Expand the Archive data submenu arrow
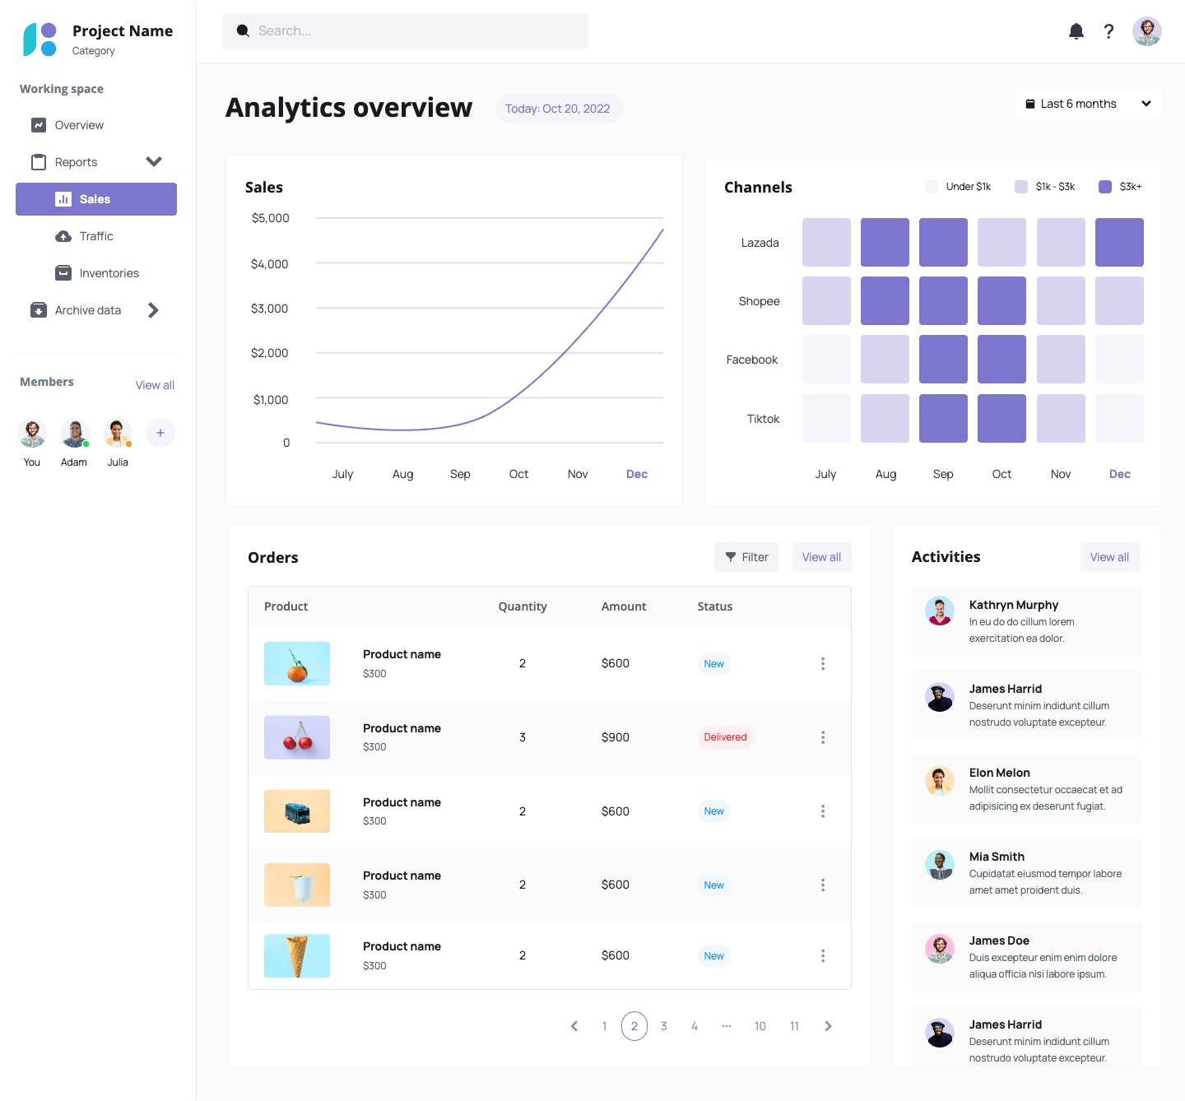The height and width of the screenshot is (1101, 1185). [153, 310]
